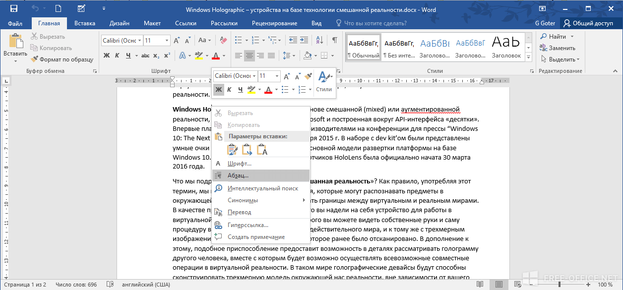Toggle Show paragraph marks (¶) button
The height and width of the screenshot is (290, 623).
[335, 40]
